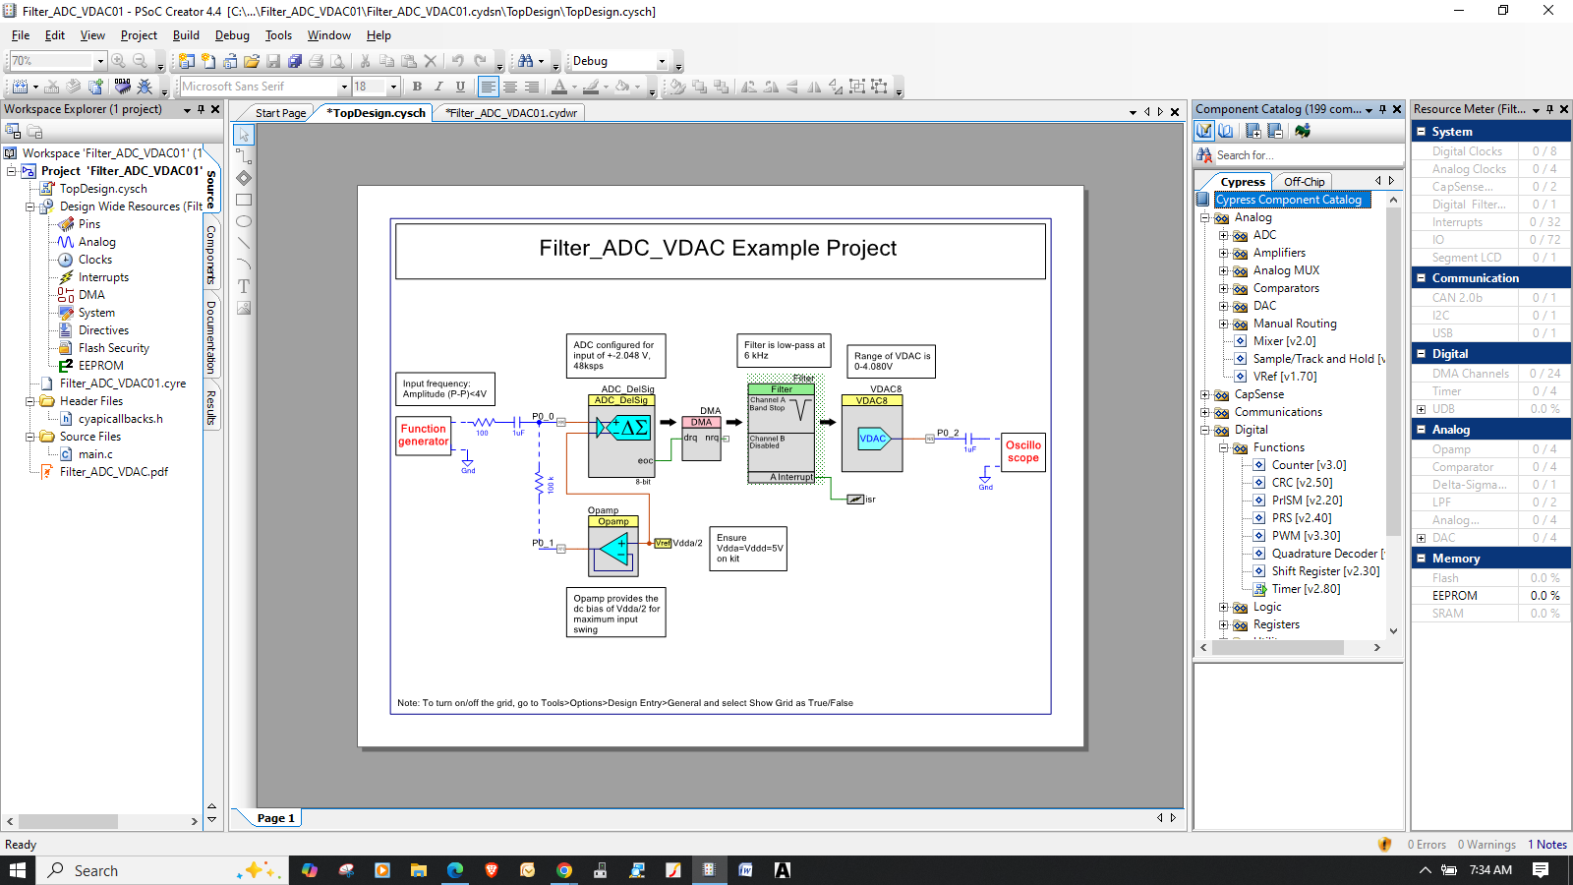Select the arc drawing tool

244,265
